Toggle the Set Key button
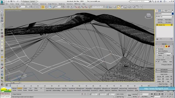This screenshot has height=98, width=175. click(x=135, y=97)
